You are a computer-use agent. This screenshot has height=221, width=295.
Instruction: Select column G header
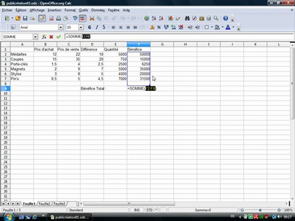(162, 44)
